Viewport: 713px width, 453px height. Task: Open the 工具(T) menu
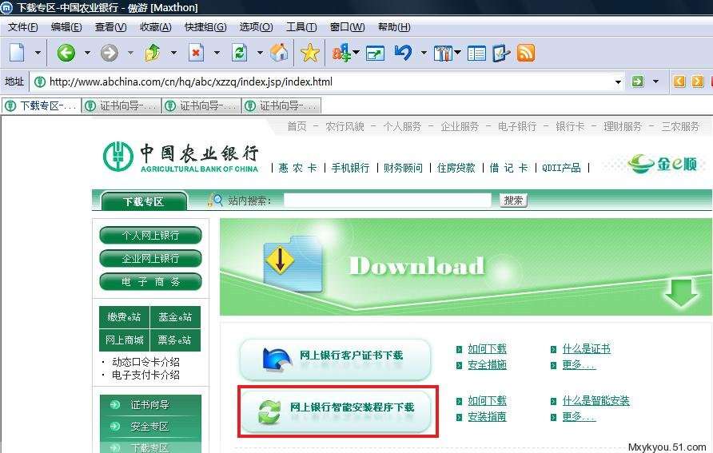coord(301,27)
